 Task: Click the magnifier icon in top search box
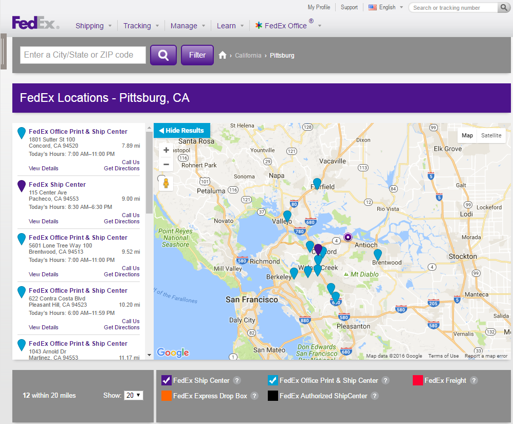[504, 8]
